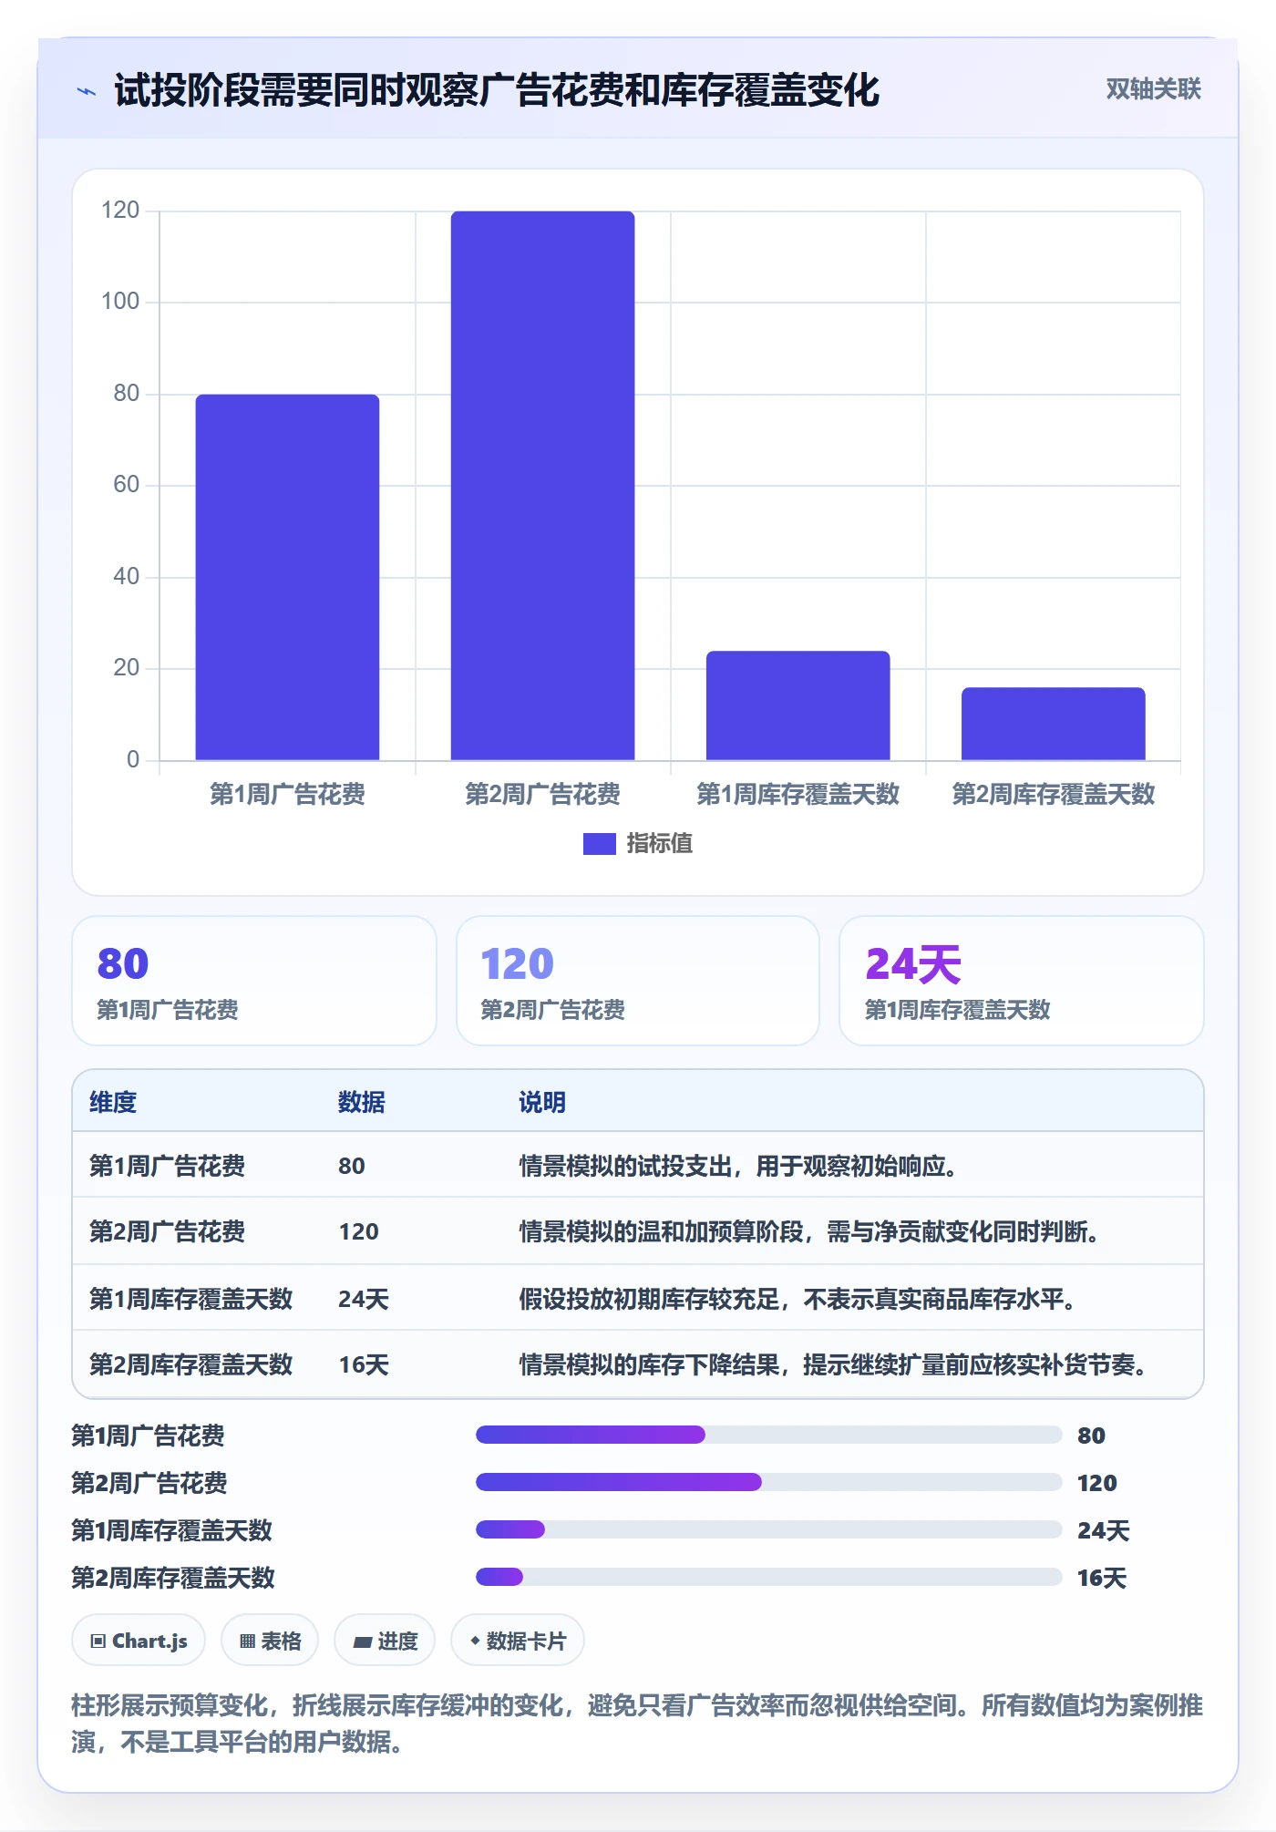
Task: Click the lightning icon beside the title
Action: [87, 91]
